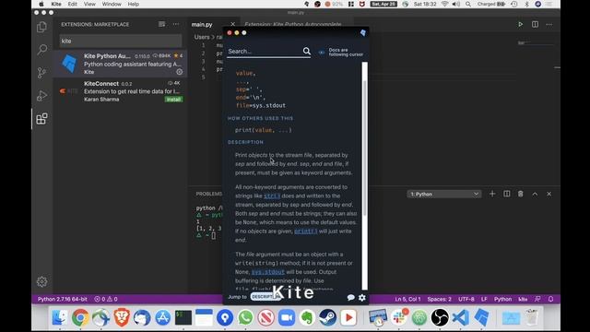590x332 pixels.
Task: Open Finder from the Dock
Action: pyautogui.click(x=59, y=317)
